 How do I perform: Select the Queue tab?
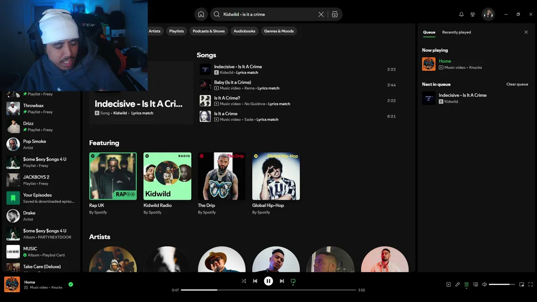point(429,32)
